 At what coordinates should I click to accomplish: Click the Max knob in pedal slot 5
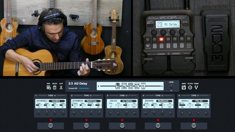[198, 112]
